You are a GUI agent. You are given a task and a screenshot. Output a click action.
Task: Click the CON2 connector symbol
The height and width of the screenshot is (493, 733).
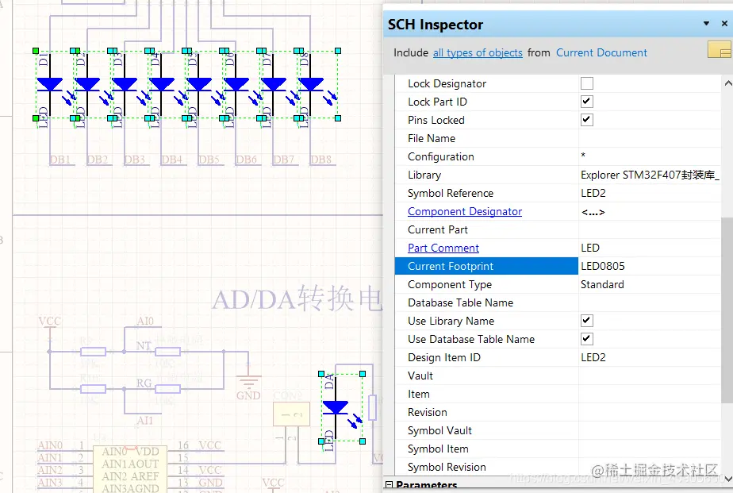291,414
